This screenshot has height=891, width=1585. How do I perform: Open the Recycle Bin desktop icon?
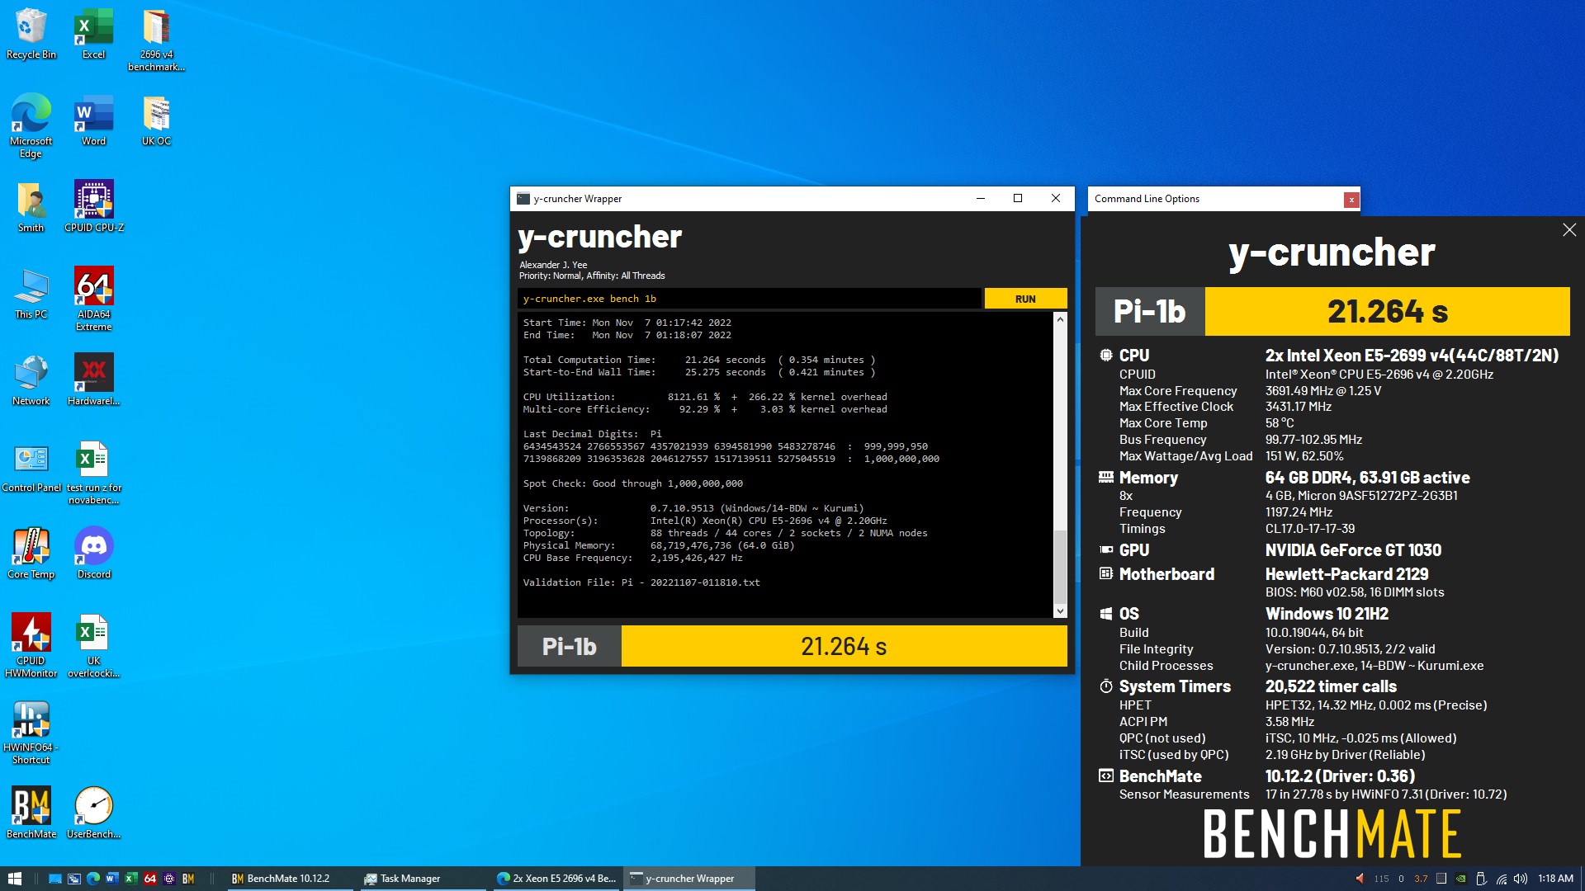31,35
